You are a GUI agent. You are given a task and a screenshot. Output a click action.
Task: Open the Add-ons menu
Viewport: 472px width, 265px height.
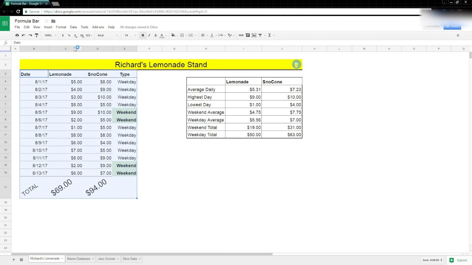(x=98, y=27)
